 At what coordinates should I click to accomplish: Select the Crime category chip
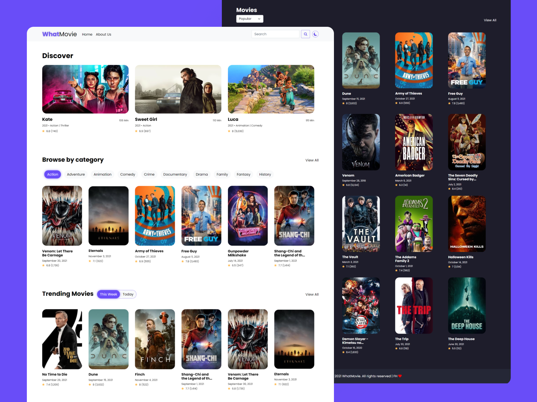[x=149, y=175]
